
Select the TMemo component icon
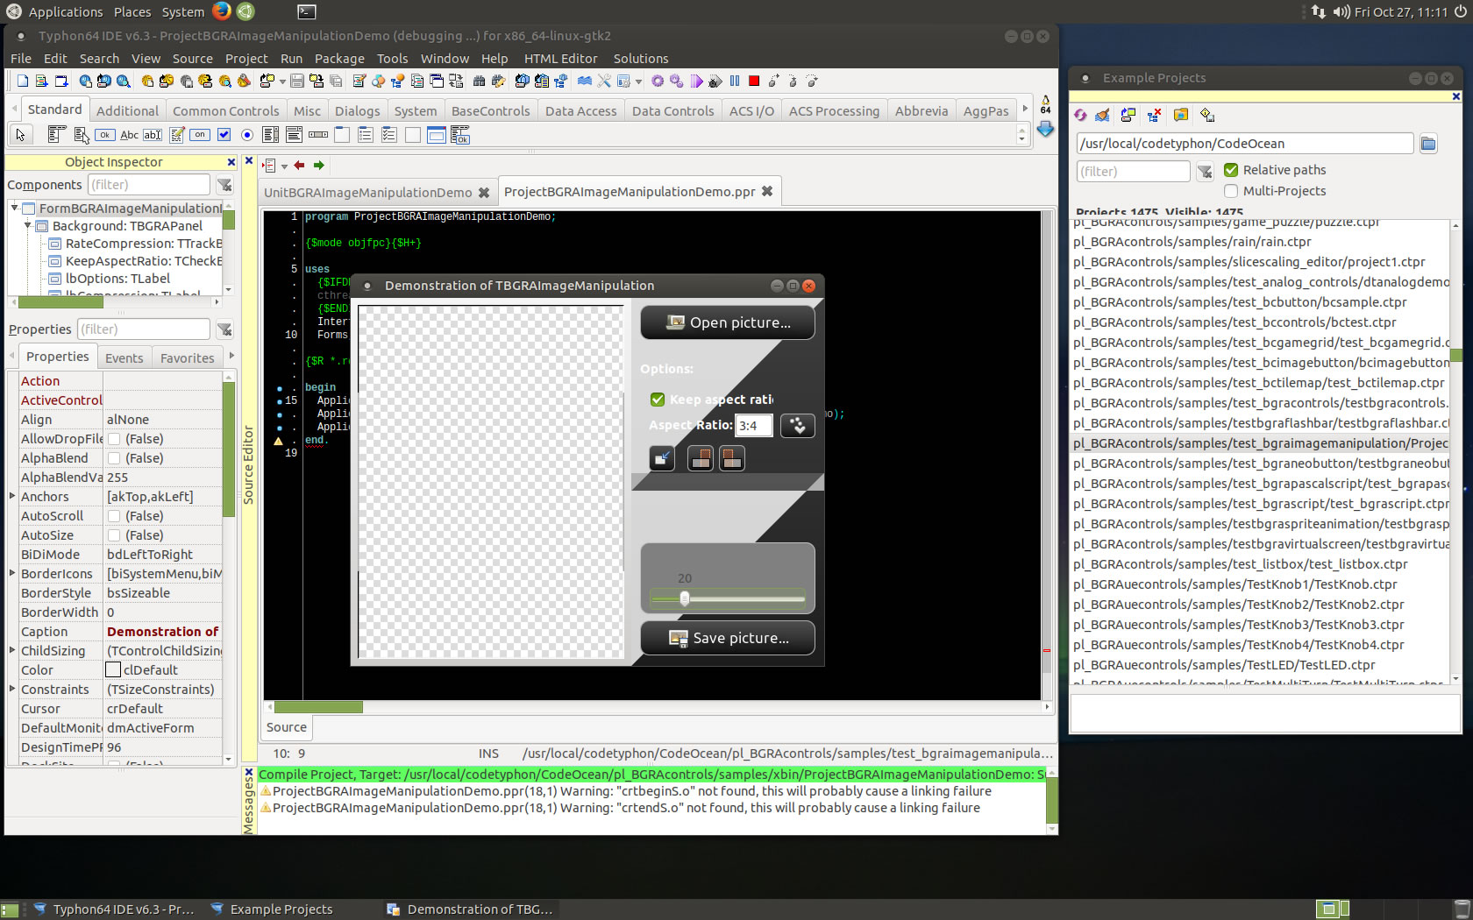click(176, 135)
